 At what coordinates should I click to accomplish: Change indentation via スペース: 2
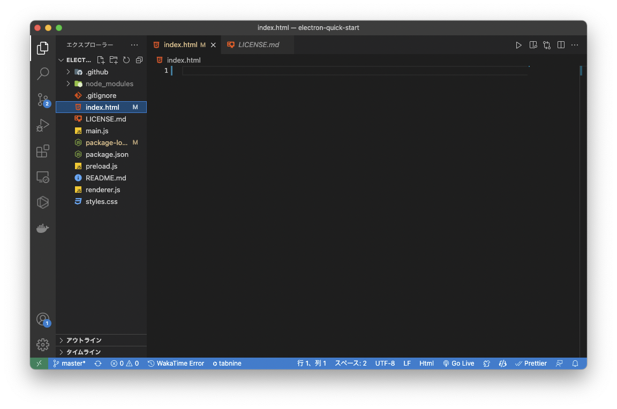click(351, 363)
